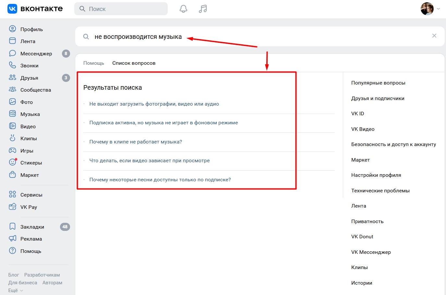Open 'Что делать, если видео зависает' result
The width and height of the screenshot is (446, 295).
[x=150, y=161]
